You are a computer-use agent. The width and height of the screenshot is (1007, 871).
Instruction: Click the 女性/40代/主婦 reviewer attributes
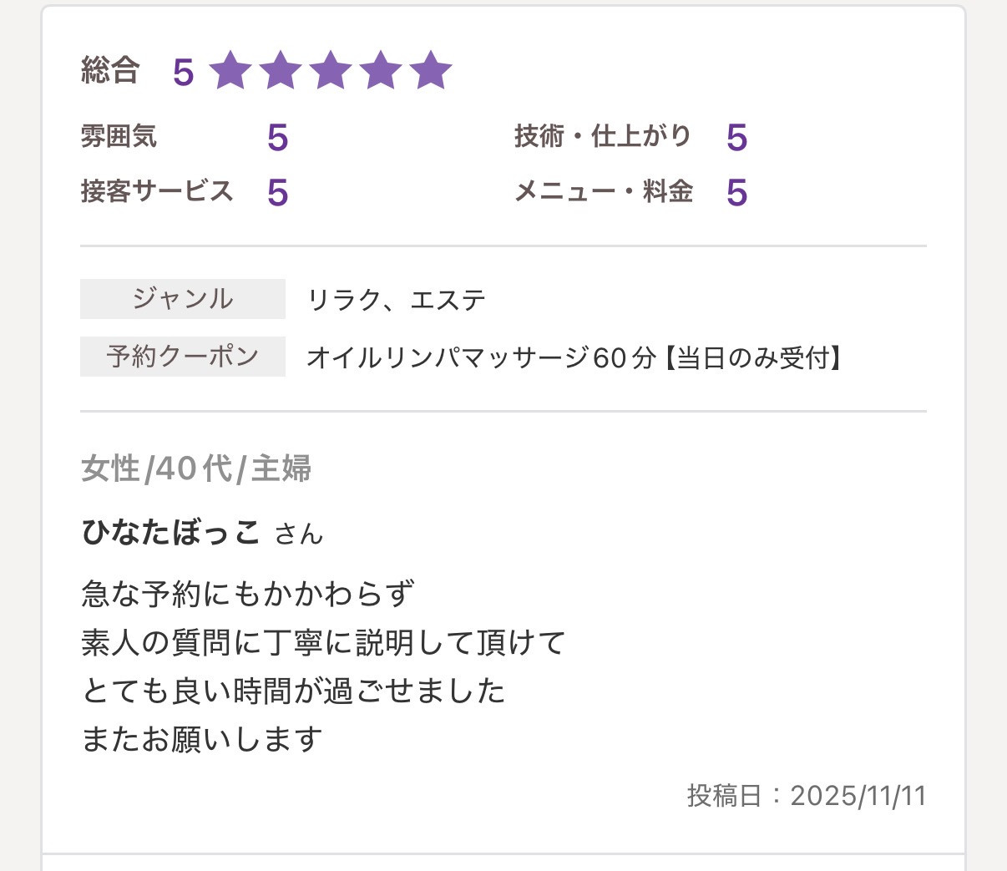196,468
